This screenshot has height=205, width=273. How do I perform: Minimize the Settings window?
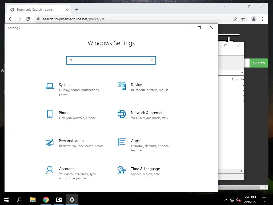tap(187, 28)
